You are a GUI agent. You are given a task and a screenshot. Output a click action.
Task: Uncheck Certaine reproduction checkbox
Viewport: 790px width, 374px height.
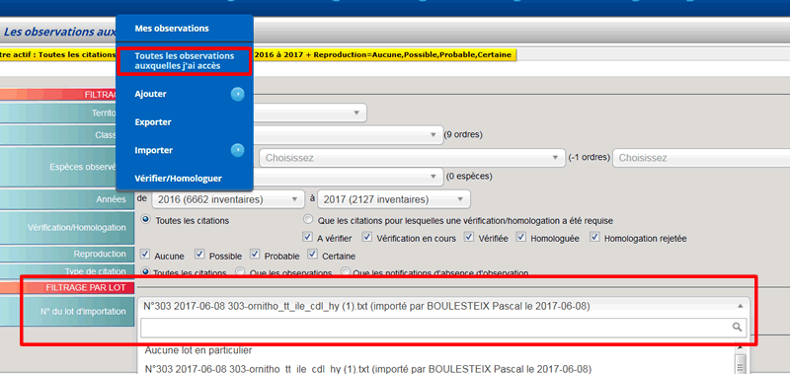pos(313,255)
